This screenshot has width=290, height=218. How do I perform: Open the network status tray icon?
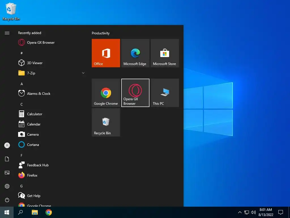click(x=247, y=212)
